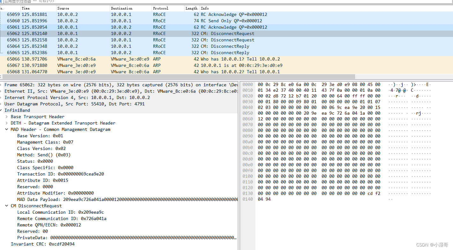
Task: Sort by the Protocol column header
Action: [168, 8]
